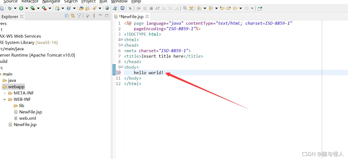This screenshot has height=159, width=348.
Task: Close the Explorer view tab
Action: tap(22, 16)
